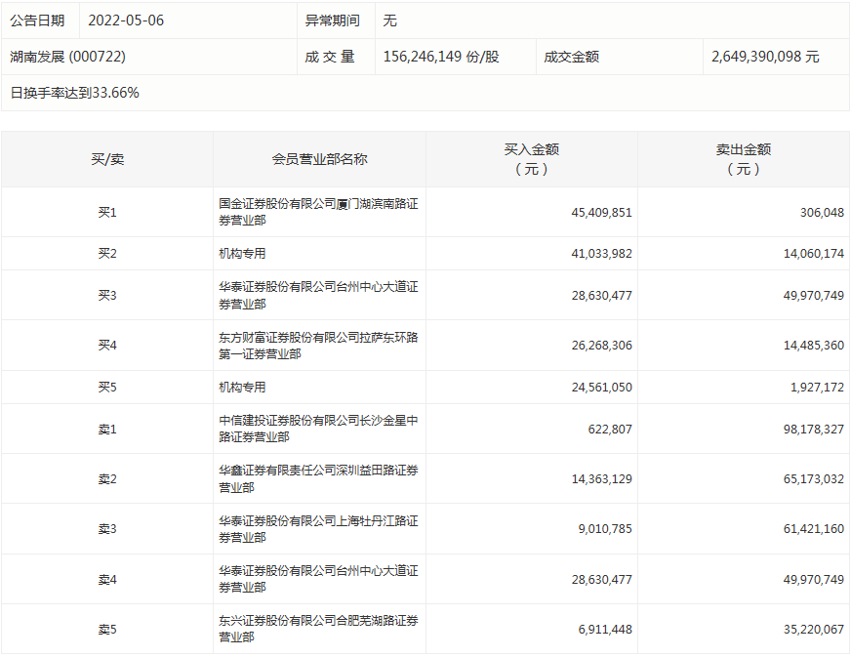Click 东兴证券合肥芜湖路证券营业部 link
851x657 pixels.
[314, 627]
